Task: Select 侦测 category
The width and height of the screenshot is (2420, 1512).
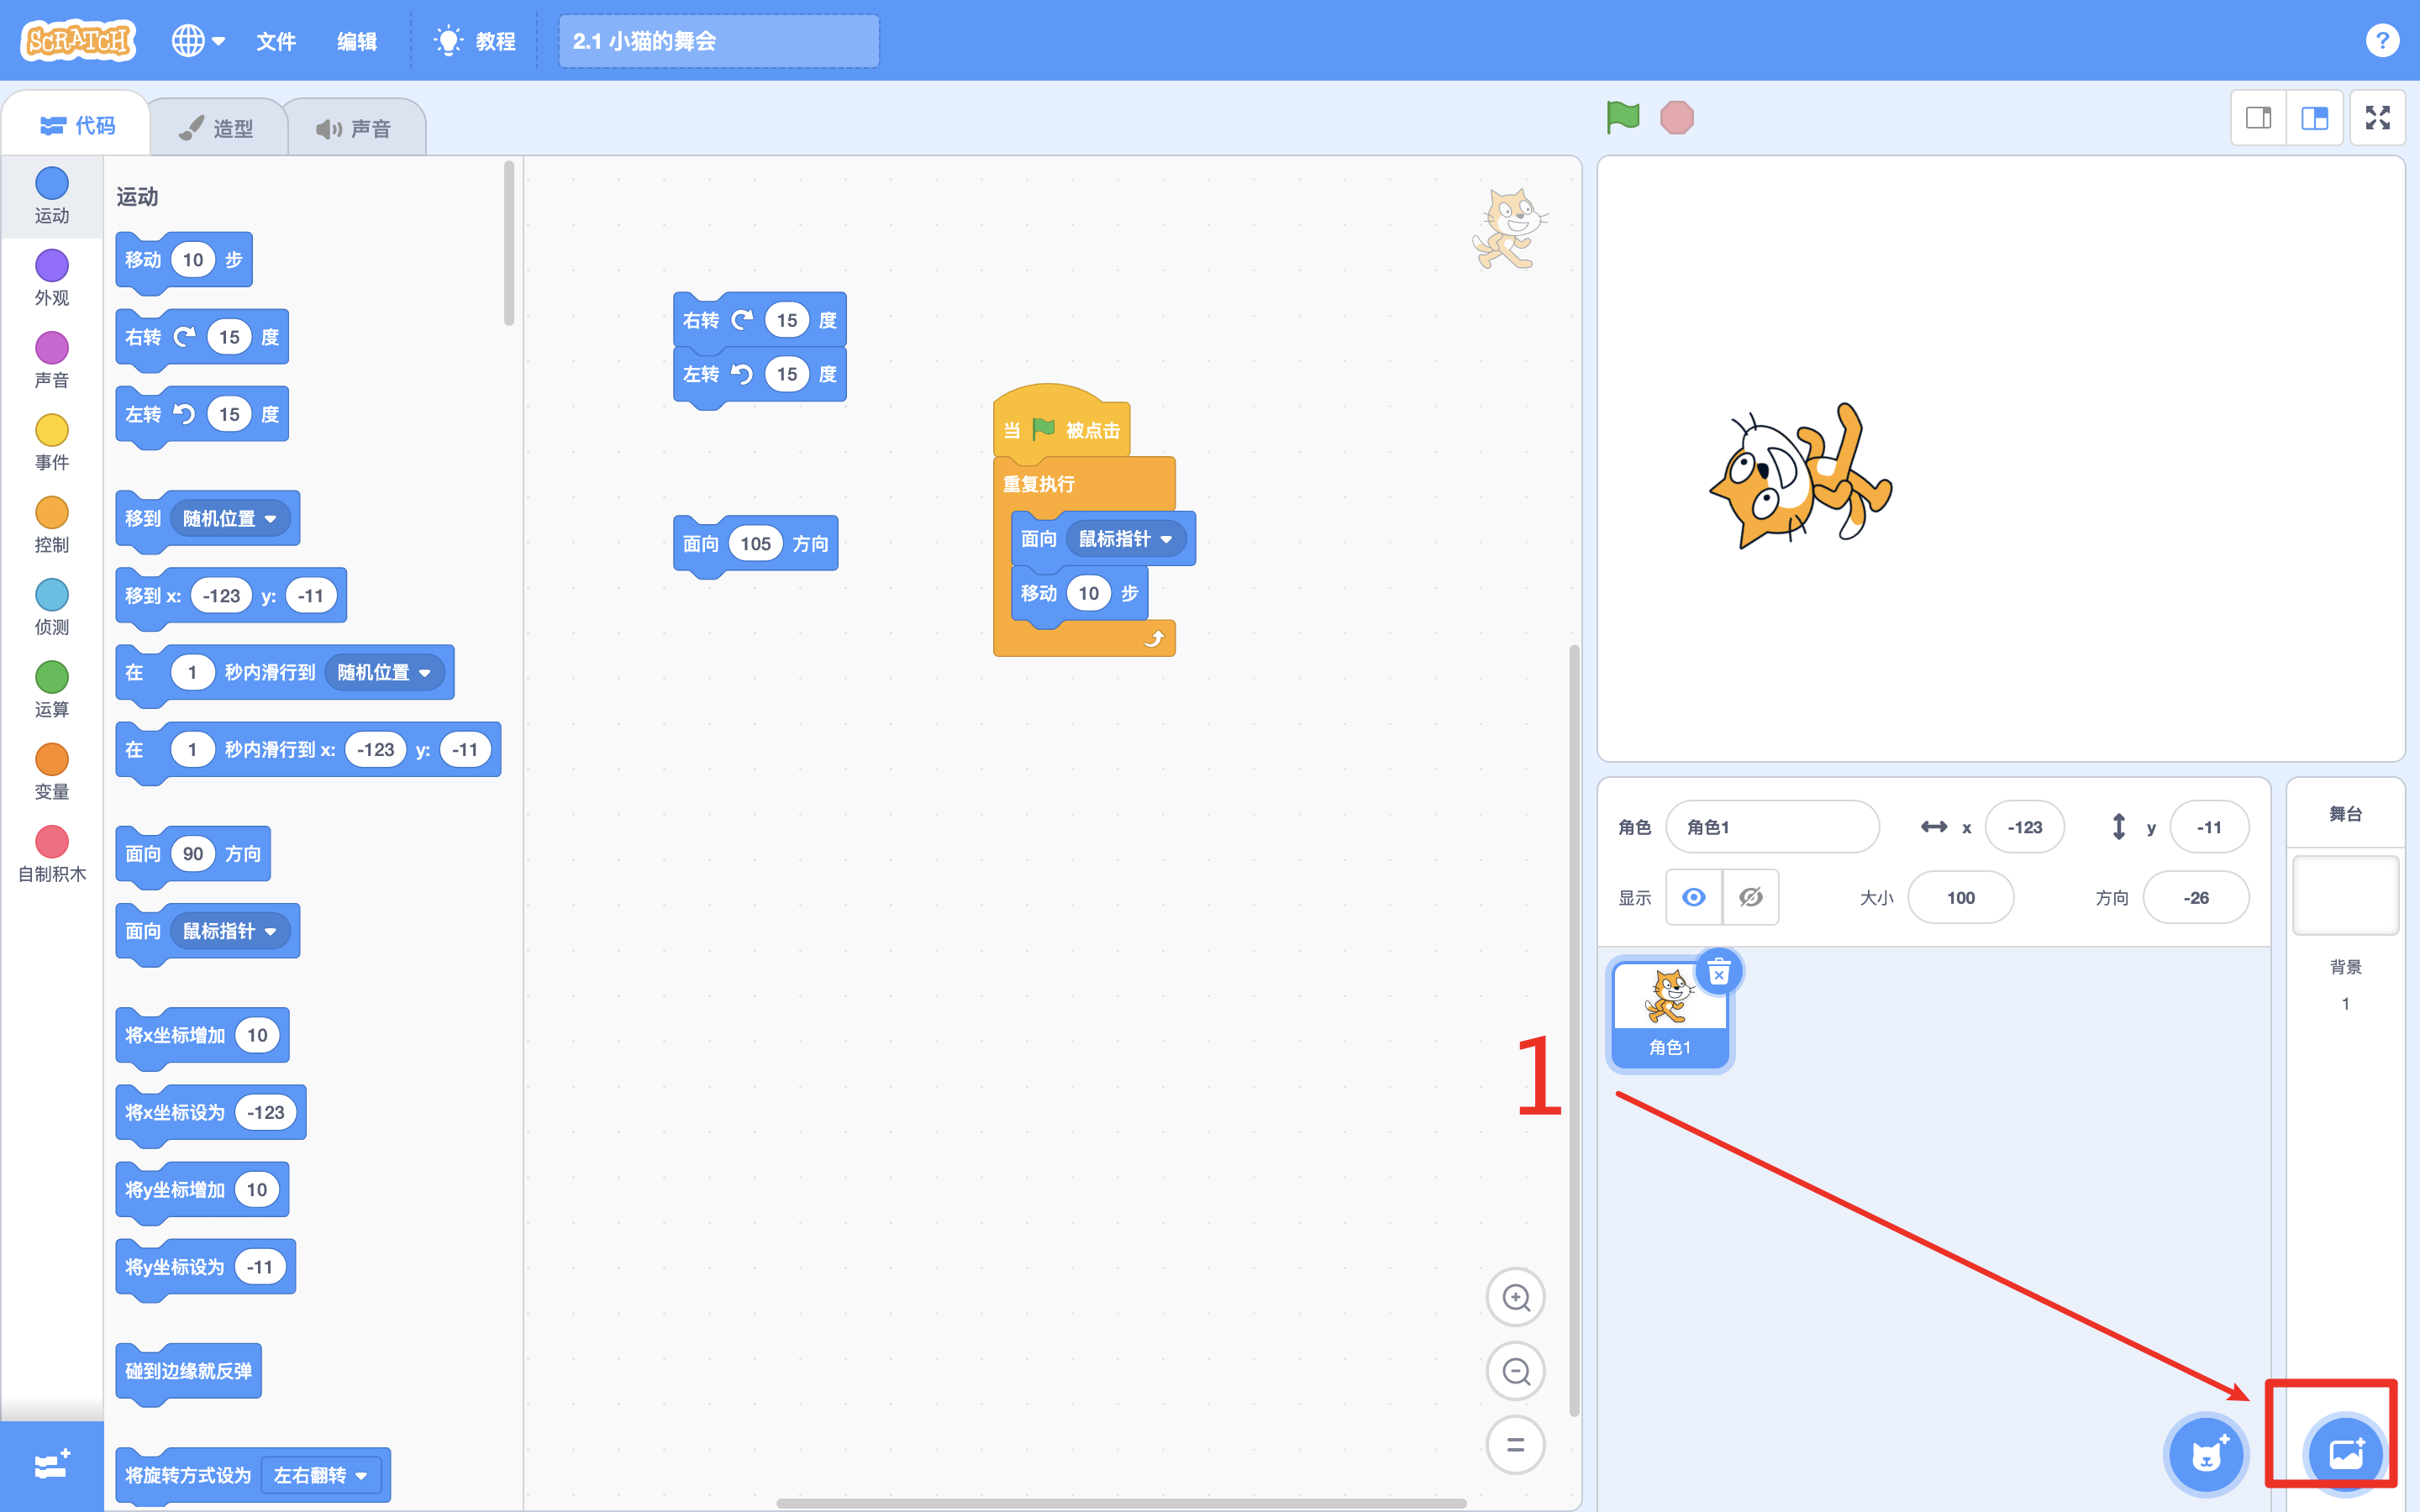Action: (x=52, y=607)
